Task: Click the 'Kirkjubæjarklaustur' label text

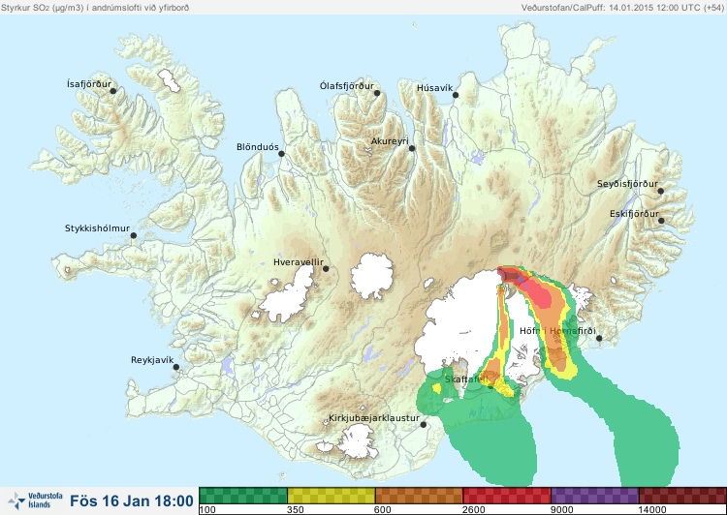Action: tap(374, 418)
